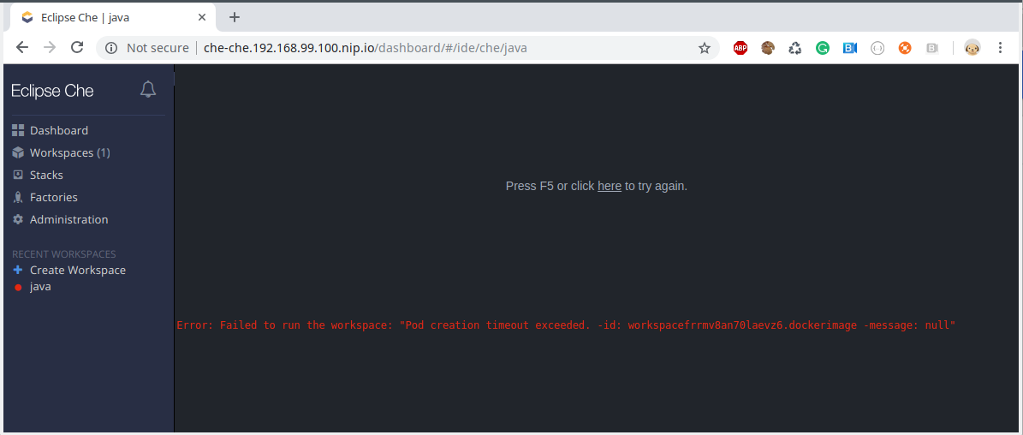Close the Eclipse Che | java tab
Image resolution: width=1023 pixels, height=435 pixels.
[x=202, y=18]
